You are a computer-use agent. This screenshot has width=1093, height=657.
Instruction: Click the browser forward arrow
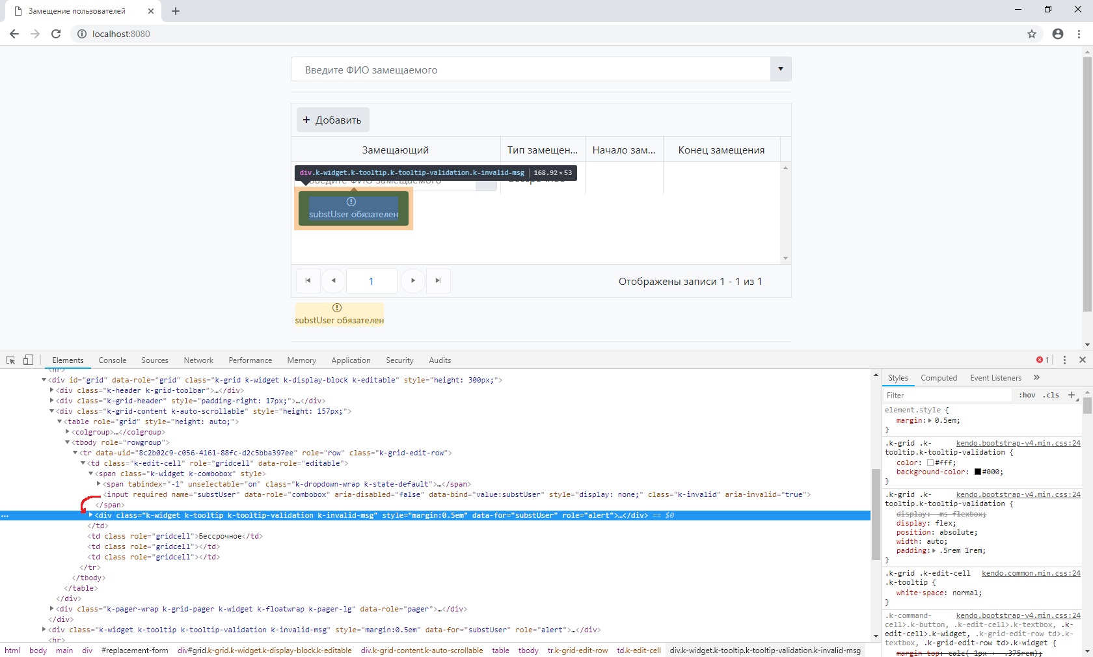(35, 34)
